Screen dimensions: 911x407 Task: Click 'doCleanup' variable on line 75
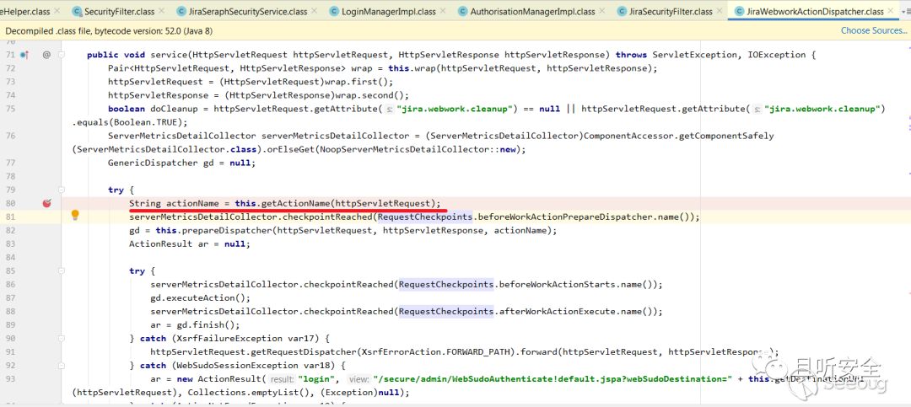(x=175, y=110)
